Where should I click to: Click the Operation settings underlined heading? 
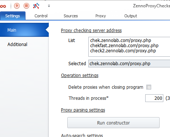[80, 75]
